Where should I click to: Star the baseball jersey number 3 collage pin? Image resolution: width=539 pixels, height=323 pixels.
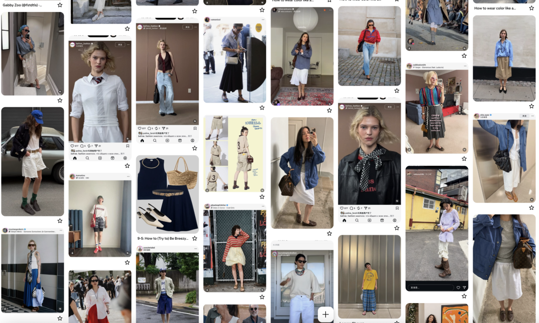[x=262, y=197]
